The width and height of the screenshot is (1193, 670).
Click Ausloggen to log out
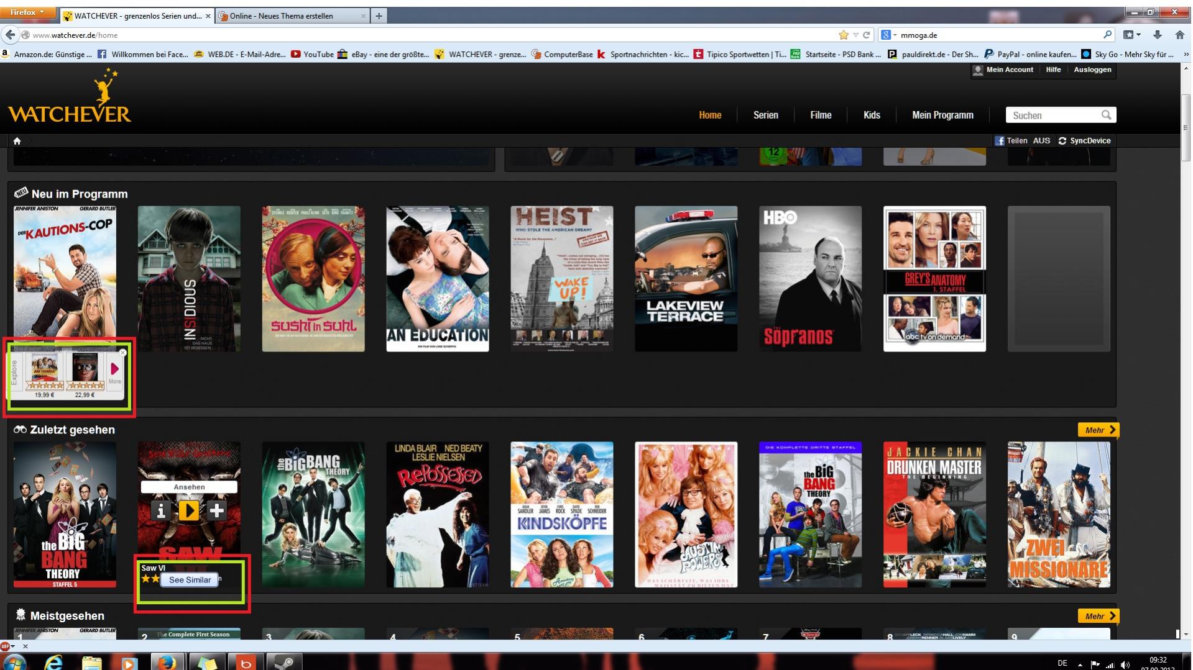coord(1092,70)
